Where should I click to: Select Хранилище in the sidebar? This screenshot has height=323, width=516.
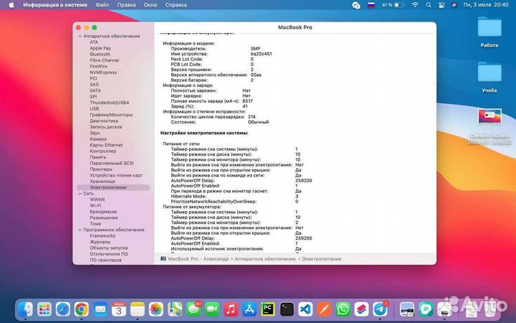[102, 182]
